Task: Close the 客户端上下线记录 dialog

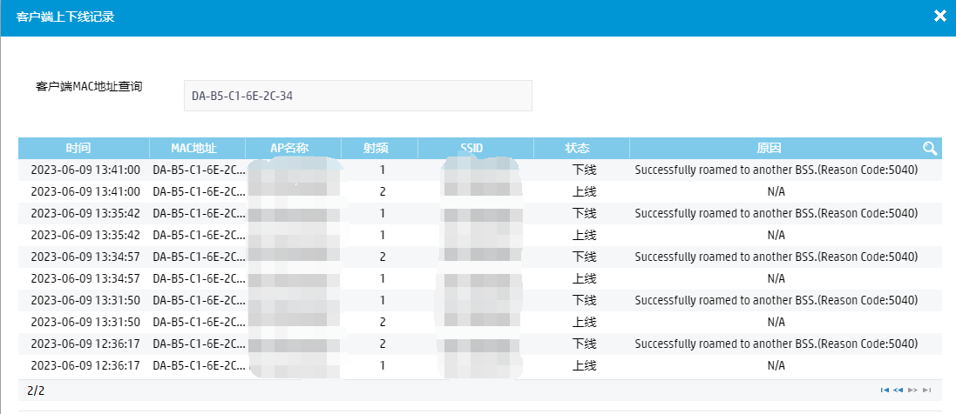Action: [x=939, y=17]
